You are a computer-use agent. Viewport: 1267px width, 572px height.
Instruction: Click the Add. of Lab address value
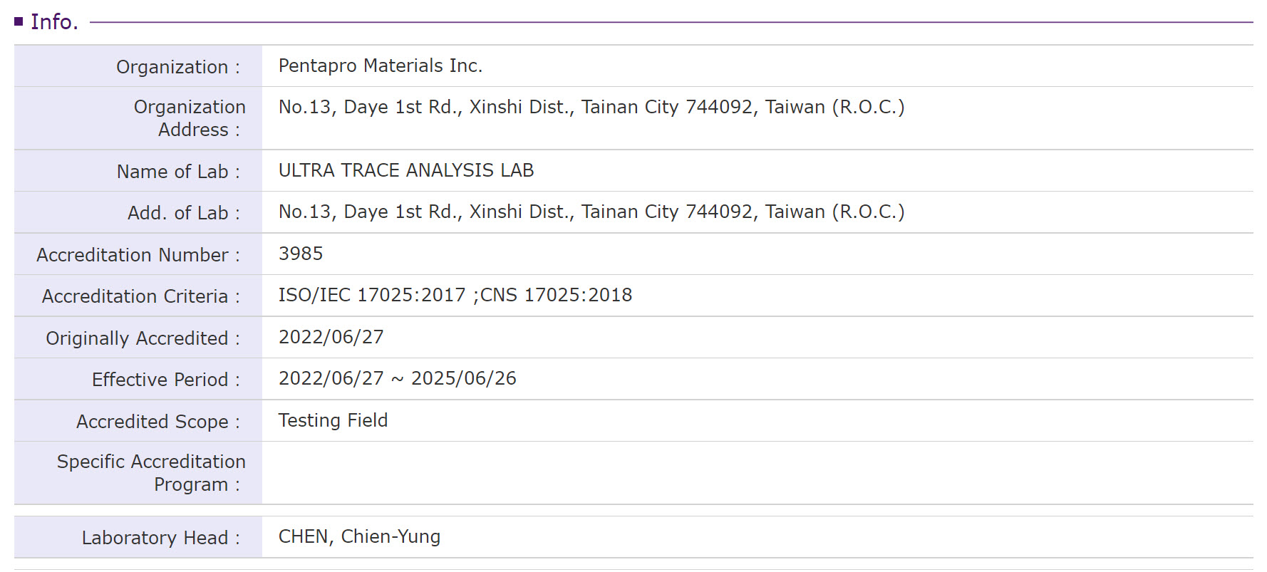pos(591,212)
